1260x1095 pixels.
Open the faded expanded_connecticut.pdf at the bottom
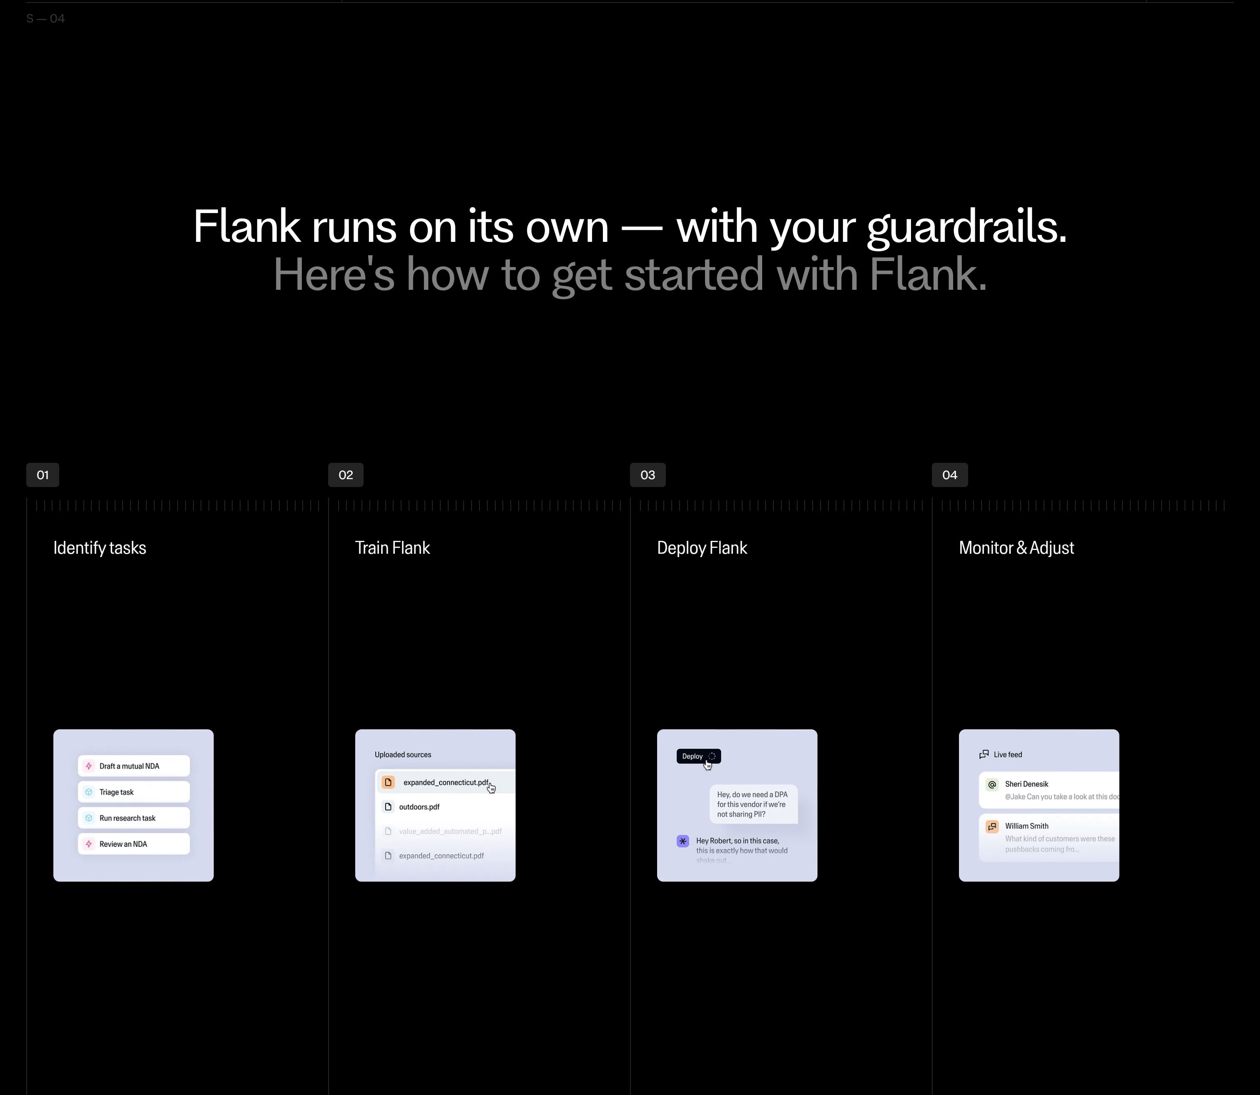446,856
